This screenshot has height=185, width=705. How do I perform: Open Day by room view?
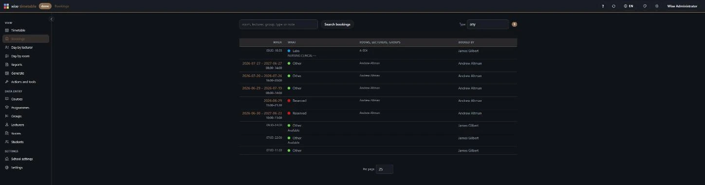[25, 56]
